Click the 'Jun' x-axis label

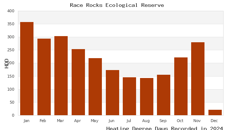pyautogui.click(x=112, y=121)
